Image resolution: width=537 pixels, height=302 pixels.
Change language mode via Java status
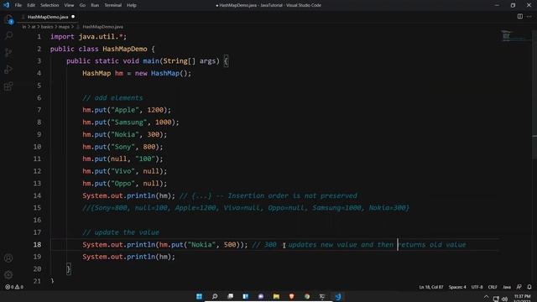pos(507,287)
